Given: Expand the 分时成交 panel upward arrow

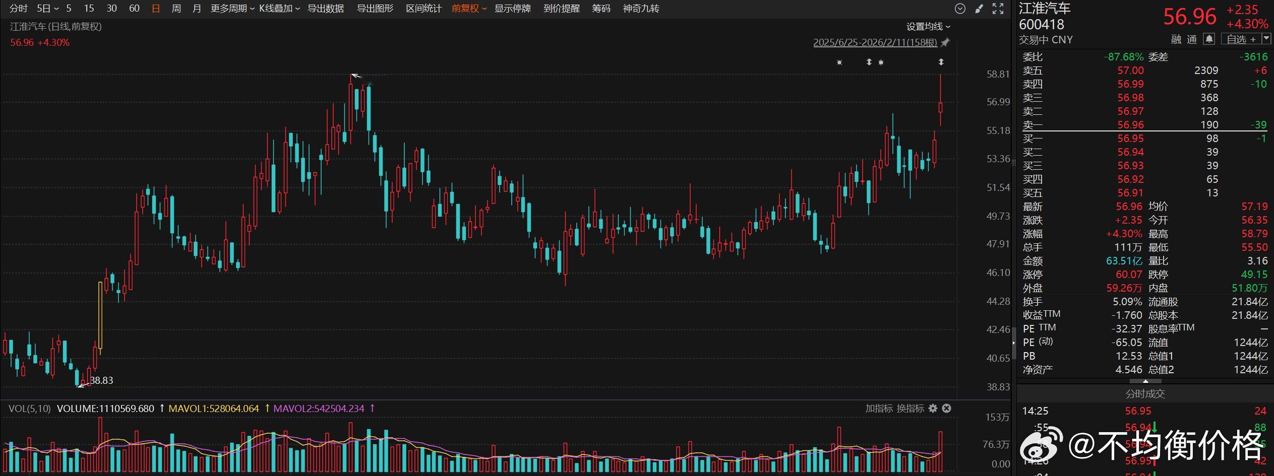Looking at the screenshot, I should (x=1145, y=381).
